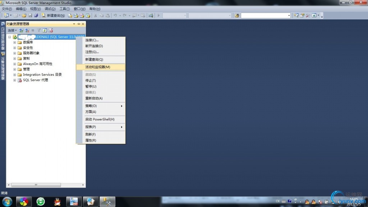368x207 pixels.
Task: Expand the 服务器对象 folder
Action: pyautogui.click(x=14, y=53)
